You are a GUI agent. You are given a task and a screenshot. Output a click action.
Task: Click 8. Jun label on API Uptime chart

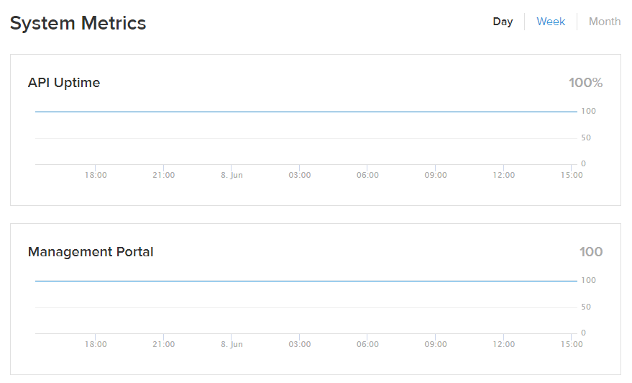tap(232, 175)
